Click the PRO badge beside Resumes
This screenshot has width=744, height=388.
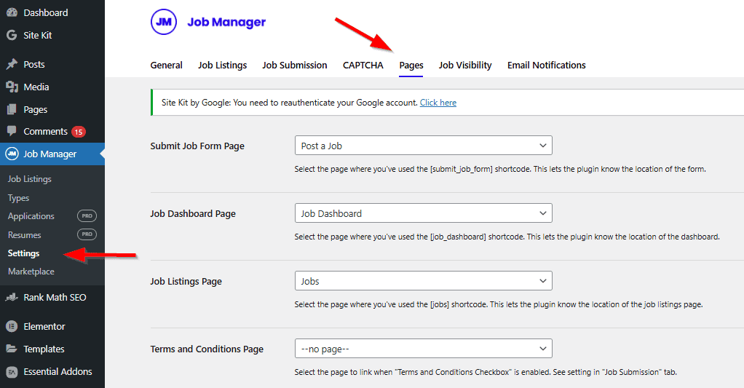(87, 234)
